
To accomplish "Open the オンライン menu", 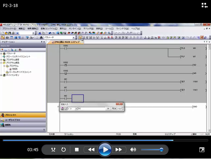I will pyautogui.click(x=73, y=28).
